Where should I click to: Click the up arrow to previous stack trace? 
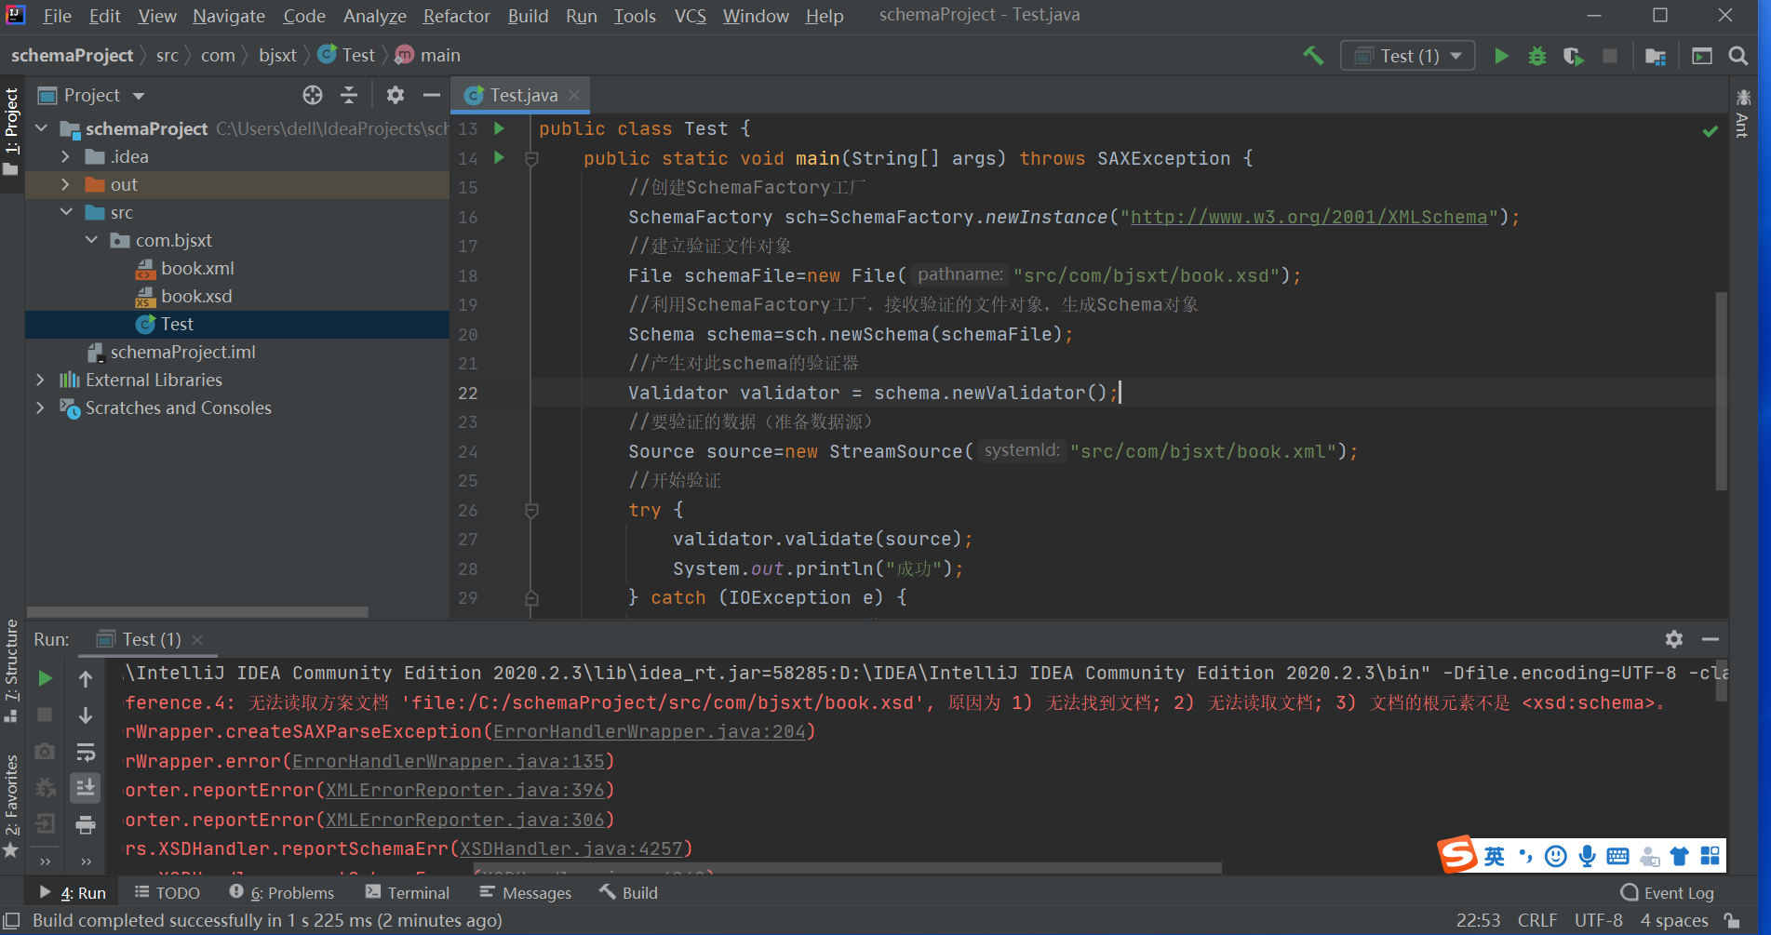click(86, 679)
